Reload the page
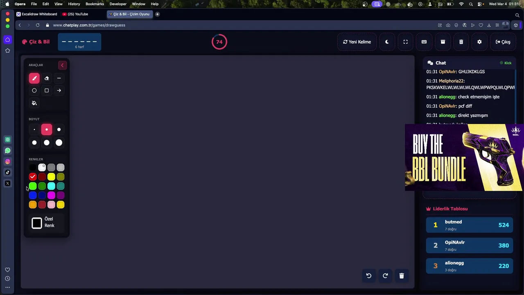The height and width of the screenshot is (295, 524). point(38,25)
